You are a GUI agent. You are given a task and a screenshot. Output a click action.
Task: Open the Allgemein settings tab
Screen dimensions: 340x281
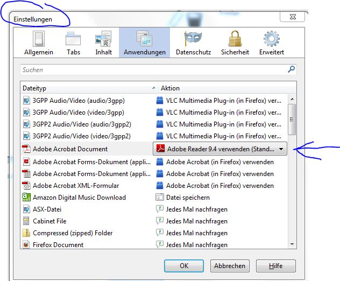[x=39, y=43]
